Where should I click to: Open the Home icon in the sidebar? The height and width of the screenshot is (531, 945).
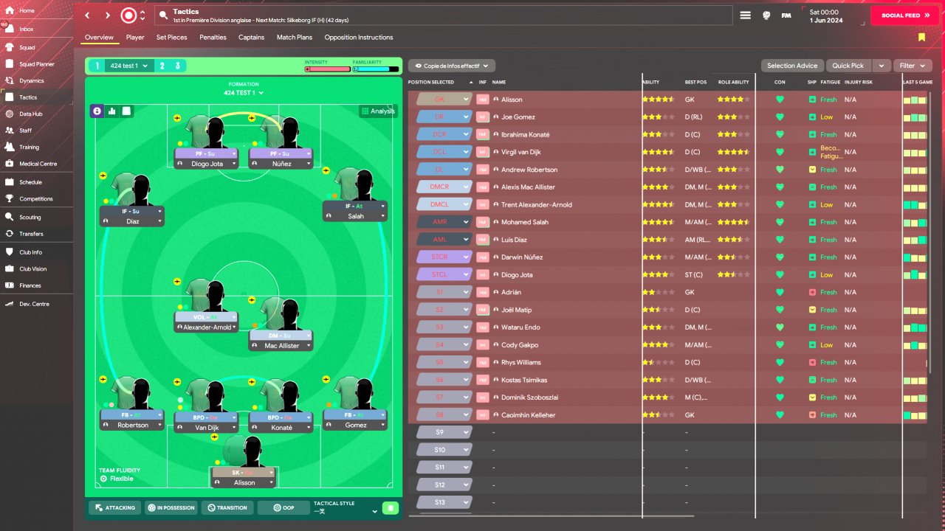pos(10,10)
